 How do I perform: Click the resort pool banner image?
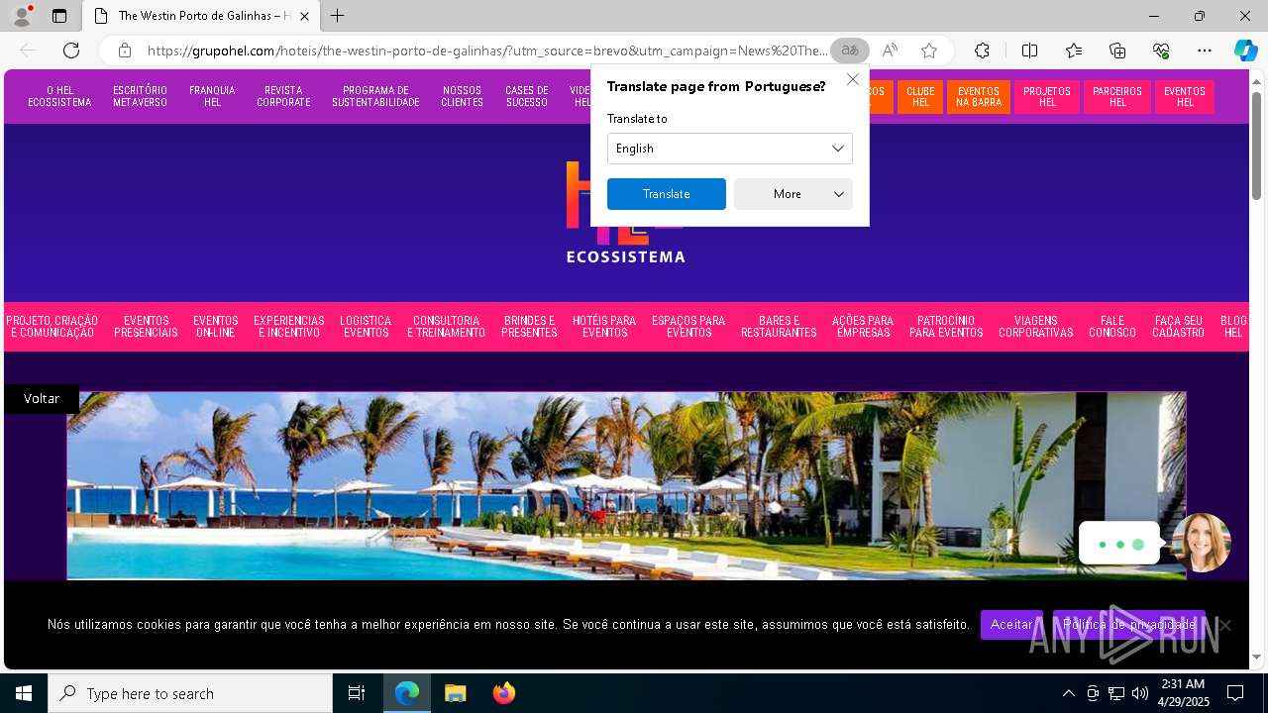point(626,485)
